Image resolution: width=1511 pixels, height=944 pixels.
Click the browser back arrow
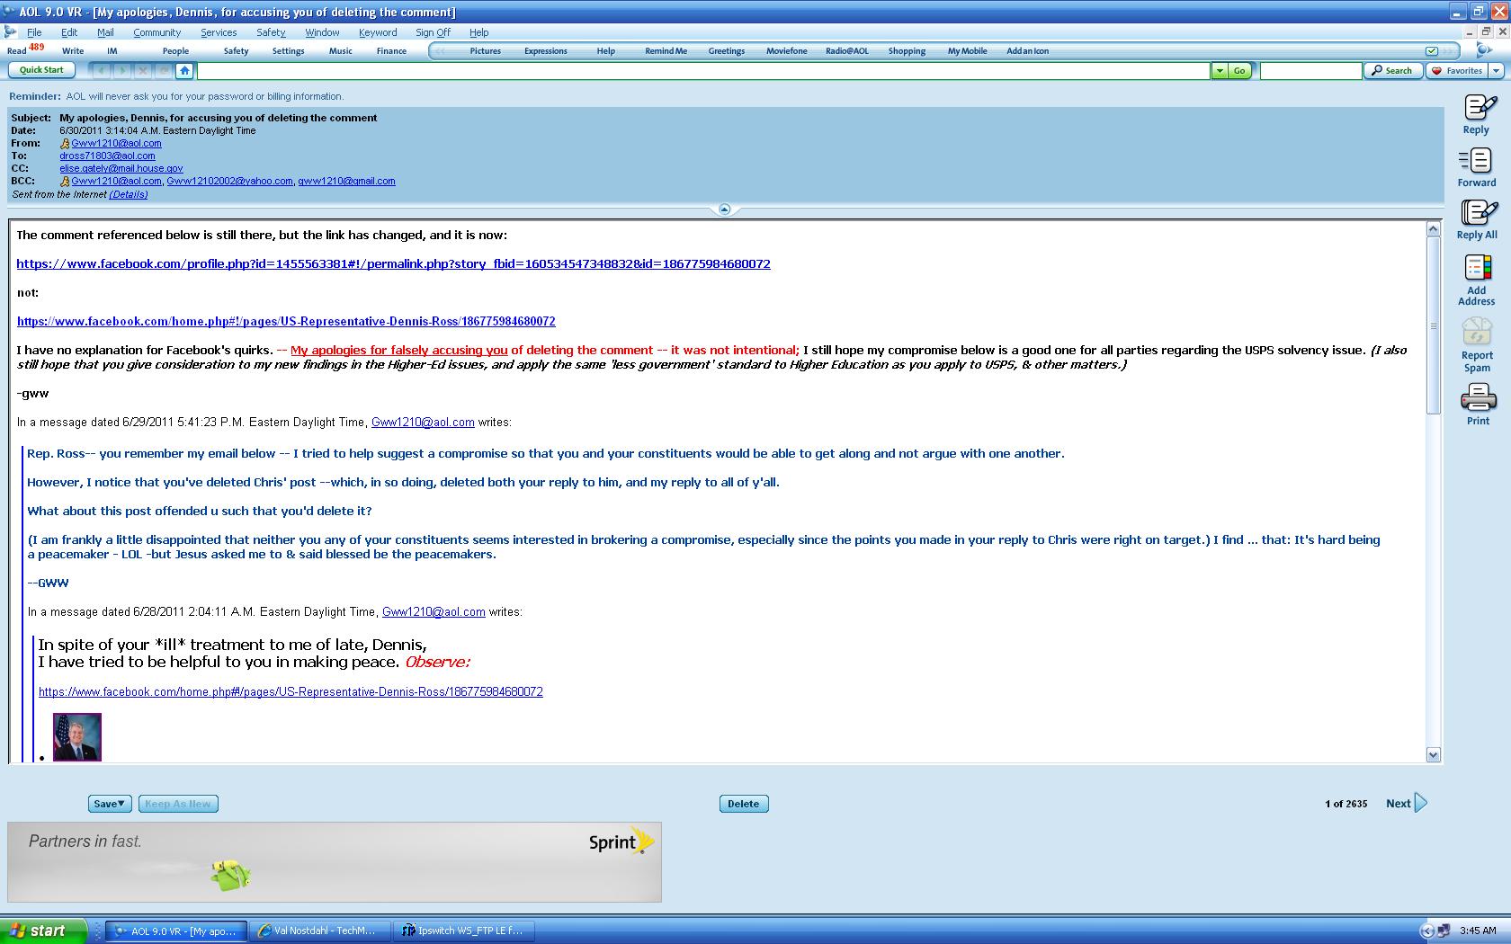click(101, 70)
